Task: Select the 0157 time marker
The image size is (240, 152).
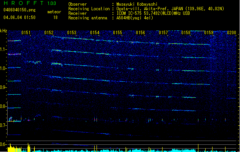Action: pos(163,33)
